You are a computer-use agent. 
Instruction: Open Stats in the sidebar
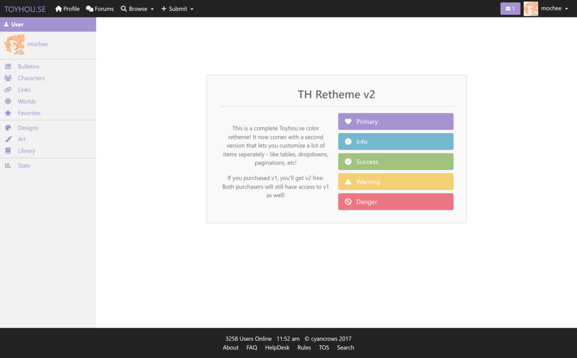(24, 165)
